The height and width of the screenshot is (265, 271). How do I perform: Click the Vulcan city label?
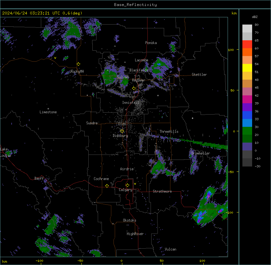(x=171, y=249)
